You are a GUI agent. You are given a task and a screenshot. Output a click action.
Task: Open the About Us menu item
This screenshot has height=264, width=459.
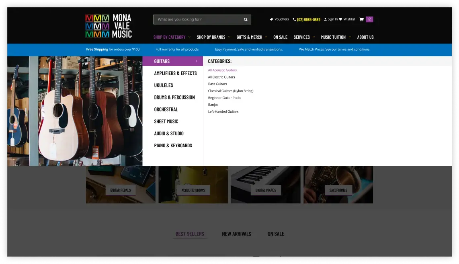click(x=365, y=37)
